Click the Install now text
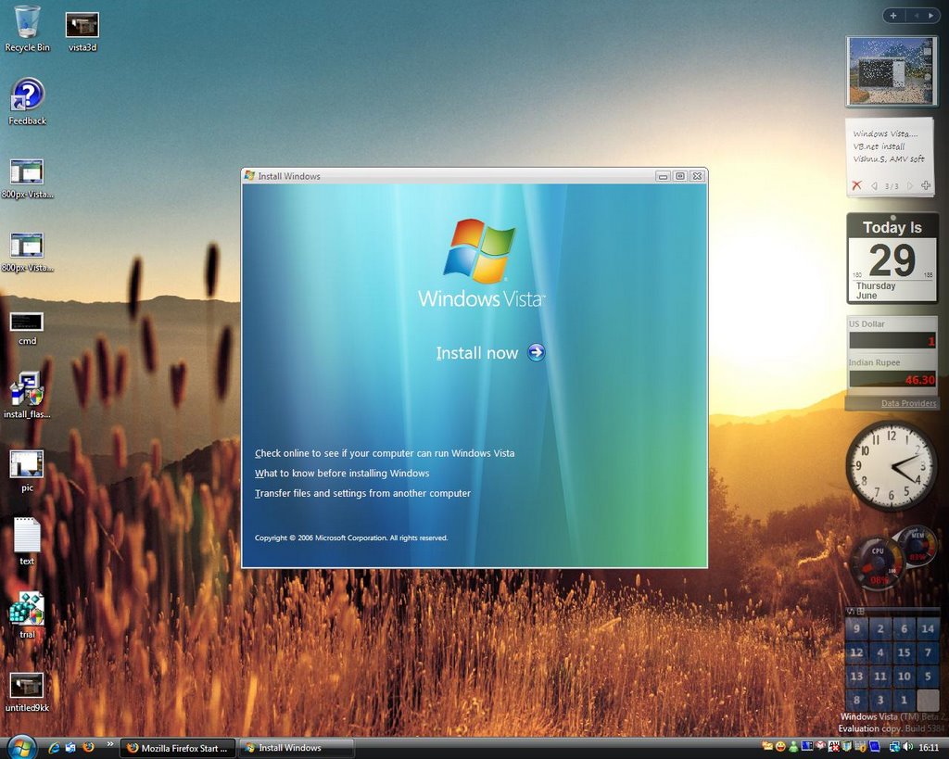 click(477, 353)
